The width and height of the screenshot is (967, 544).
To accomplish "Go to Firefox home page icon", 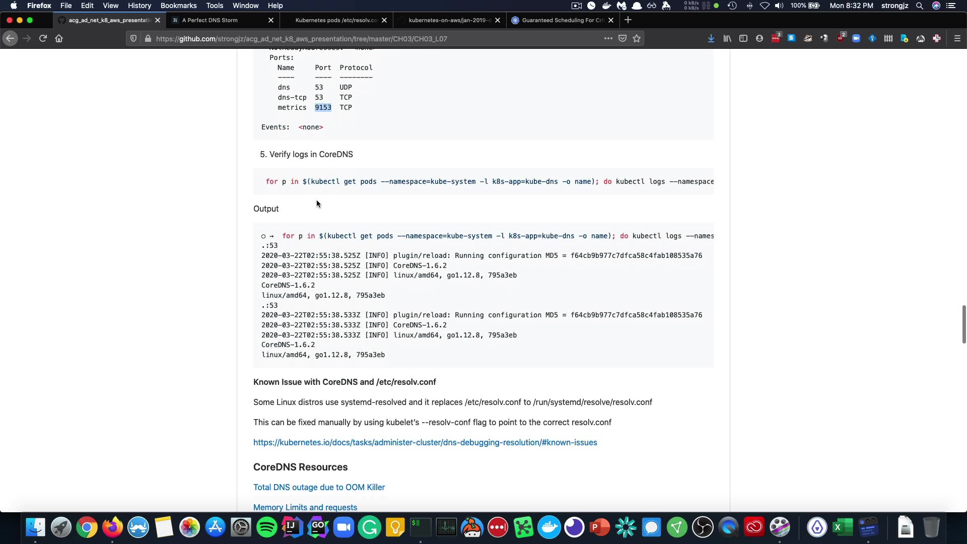I will tap(59, 39).
